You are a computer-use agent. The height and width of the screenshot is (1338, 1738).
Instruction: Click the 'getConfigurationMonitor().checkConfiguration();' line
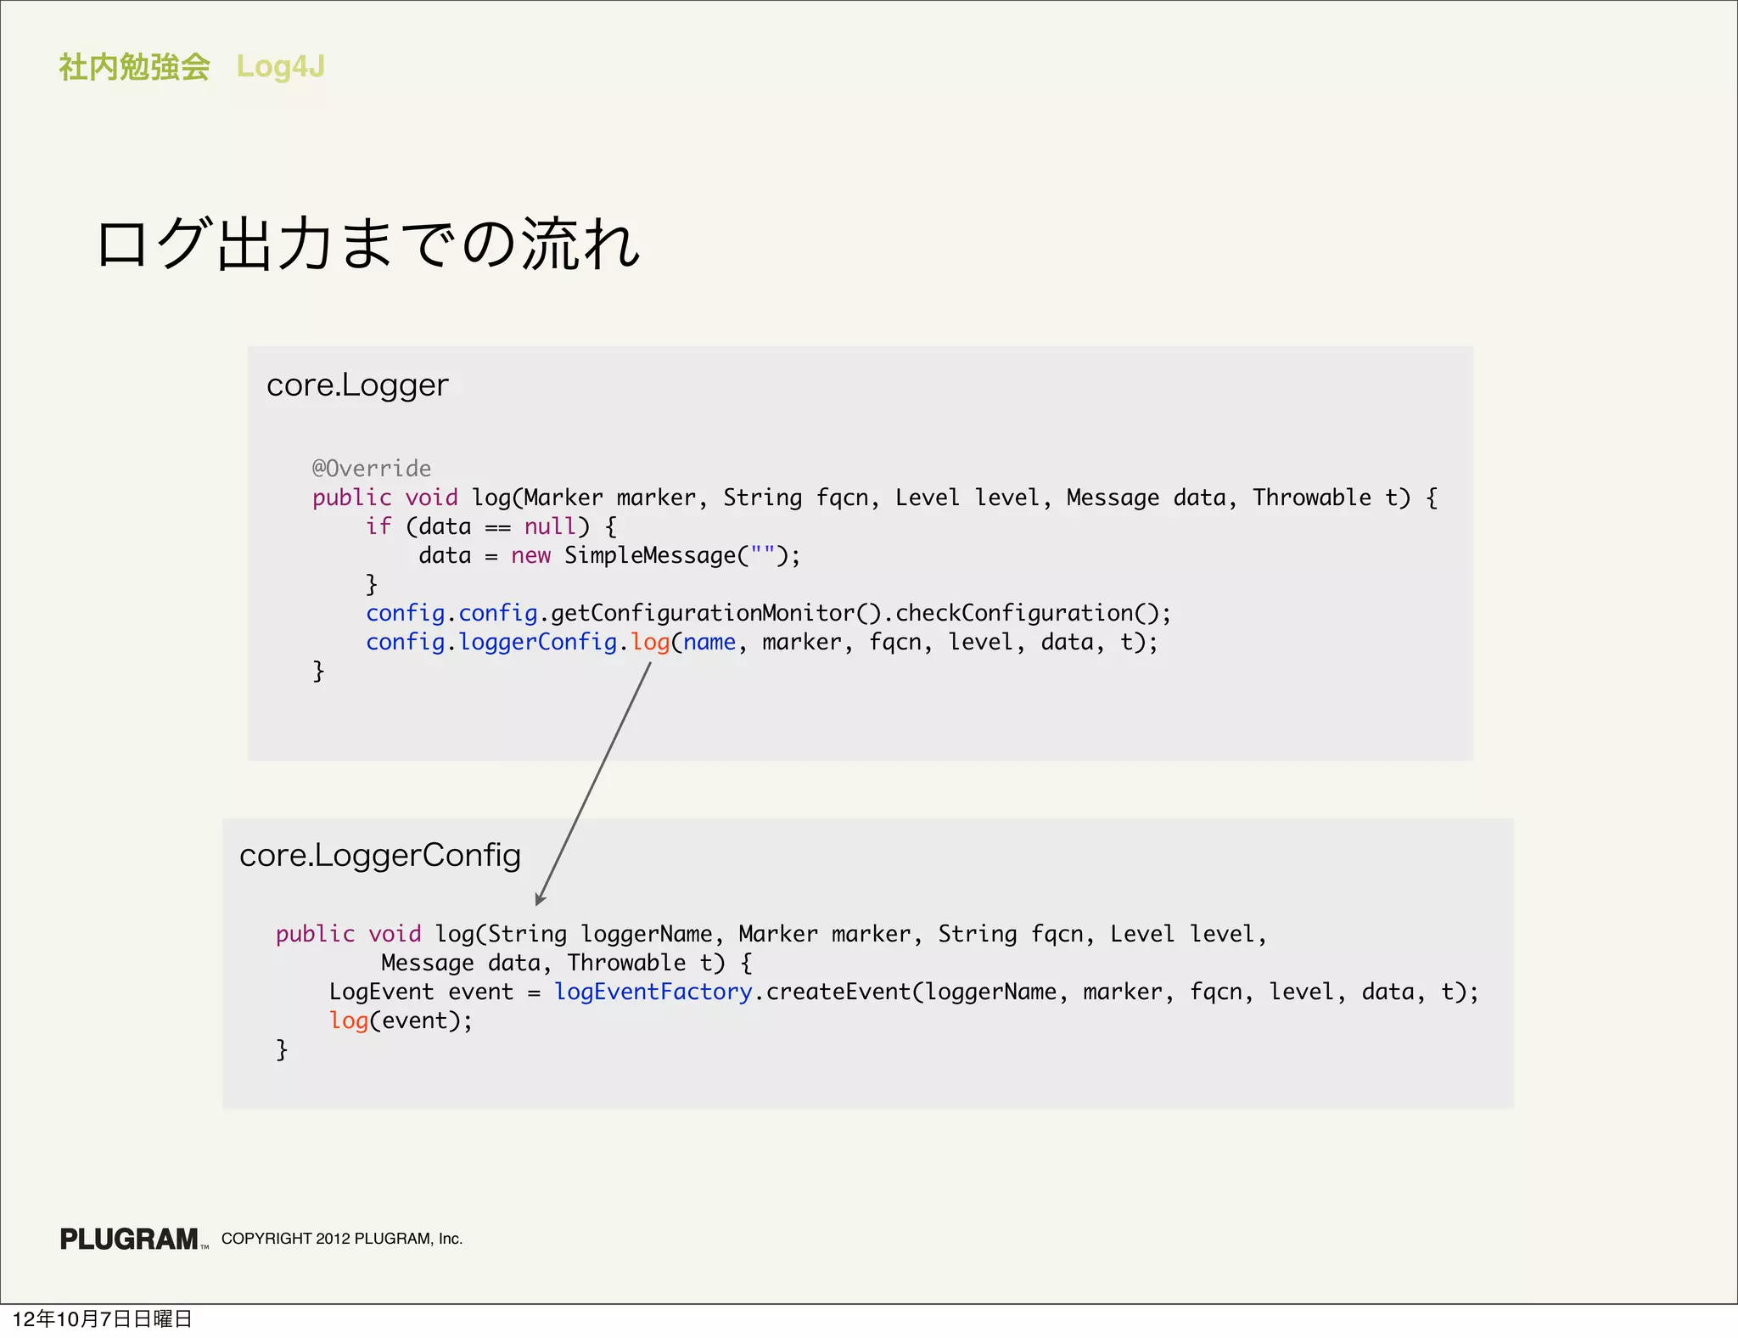[769, 614]
